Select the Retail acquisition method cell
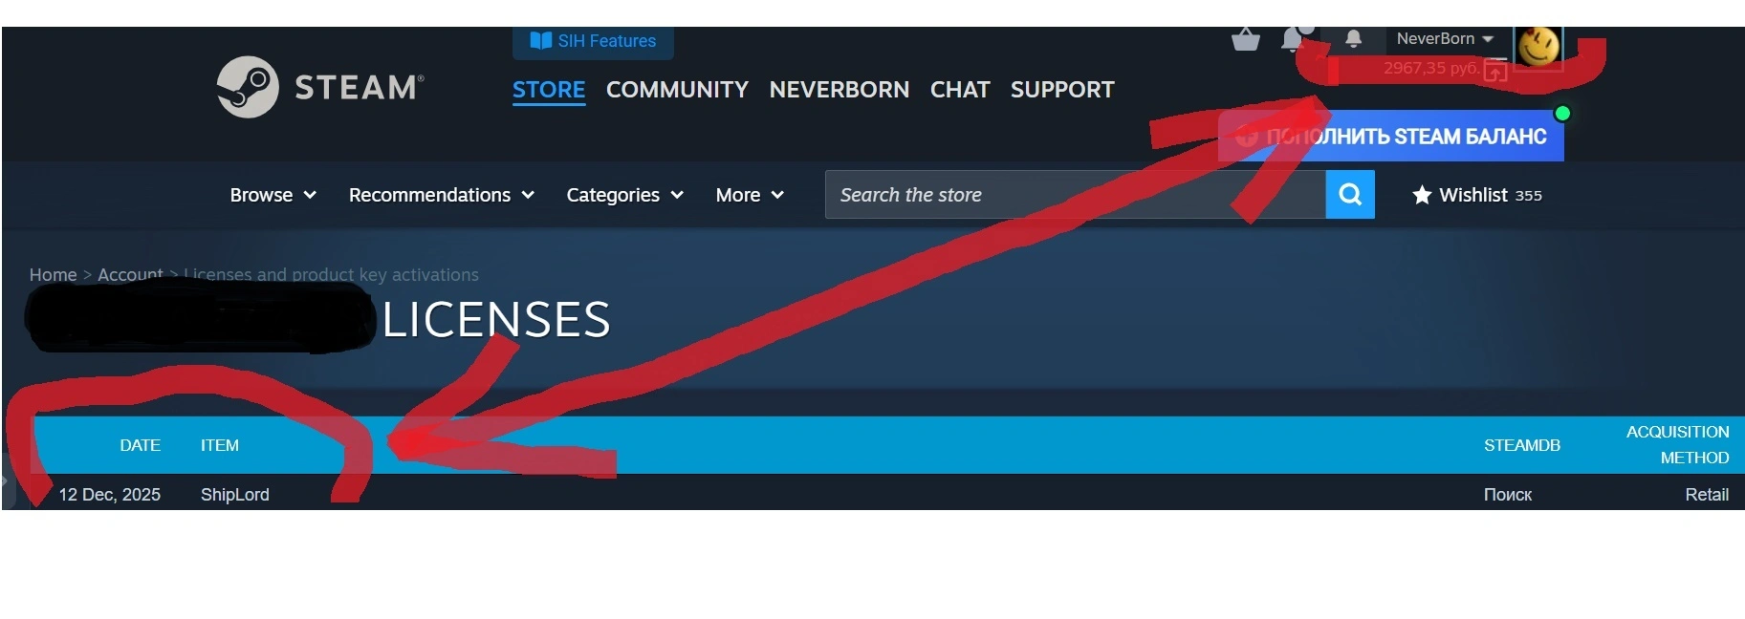Viewport: 1745px width, 619px height. tap(1707, 495)
